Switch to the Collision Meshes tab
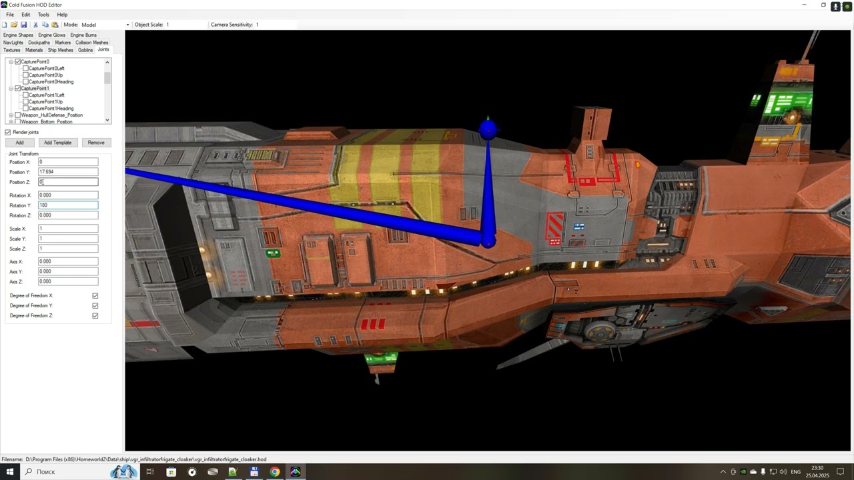This screenshot has width=854, height=480. (92, 43)
